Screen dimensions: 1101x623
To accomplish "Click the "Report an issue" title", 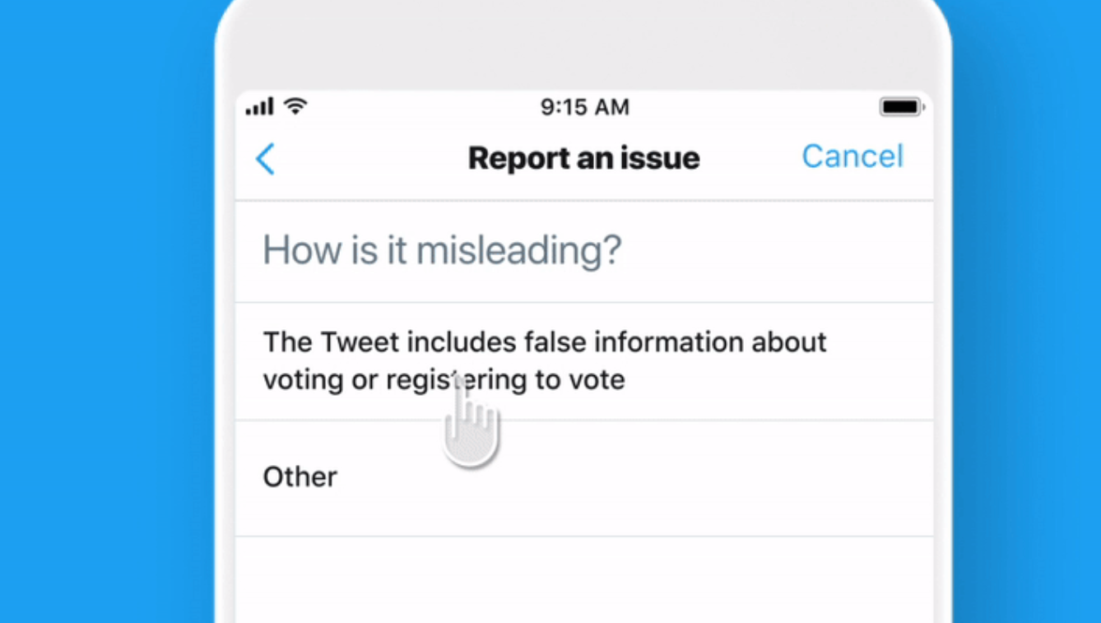I will (583, 158).
